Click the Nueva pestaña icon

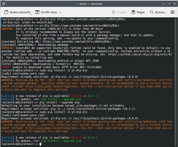[6, 12]
